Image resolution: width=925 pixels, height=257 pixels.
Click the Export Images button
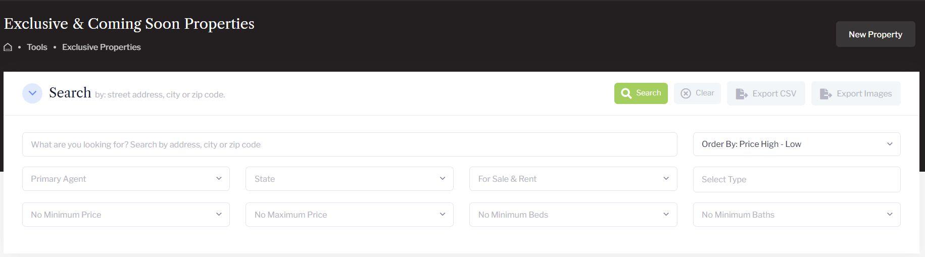(x=855, y=93)
